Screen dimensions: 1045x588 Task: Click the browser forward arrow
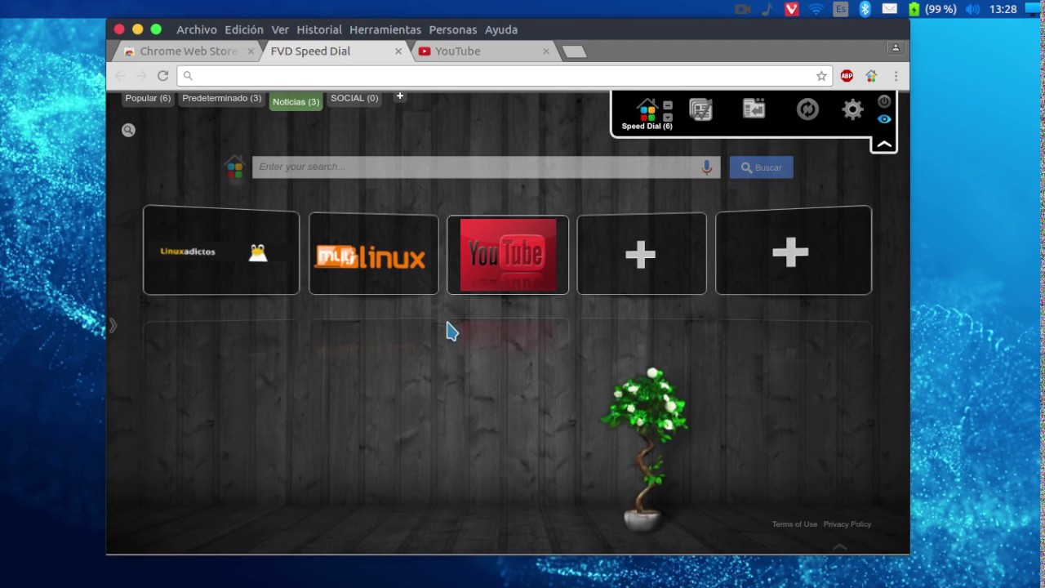tap(141, 76)
